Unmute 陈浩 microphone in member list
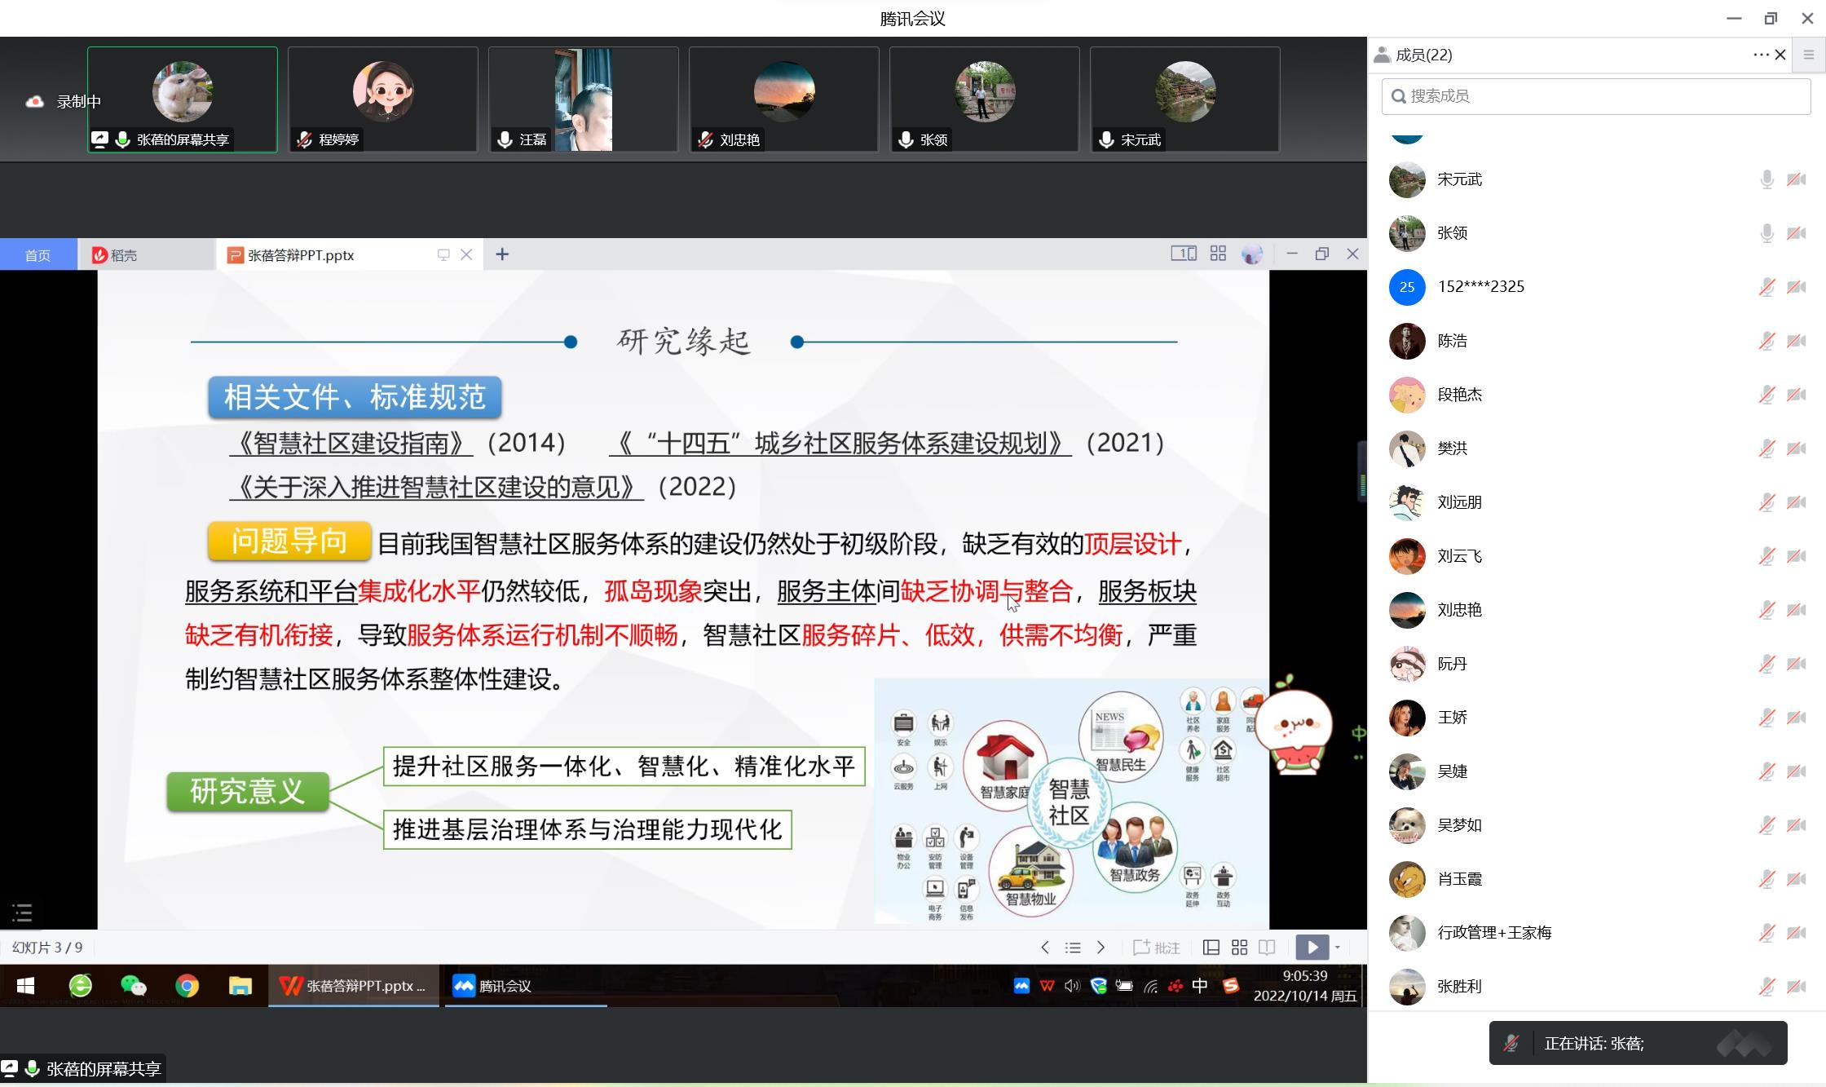The image size is (1826, 1087). click(1766, 341)
